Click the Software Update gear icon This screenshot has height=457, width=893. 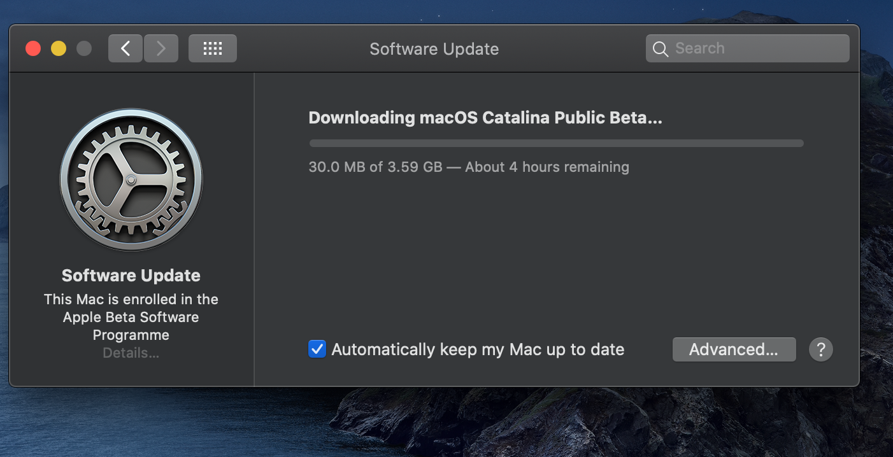point(131,179)
